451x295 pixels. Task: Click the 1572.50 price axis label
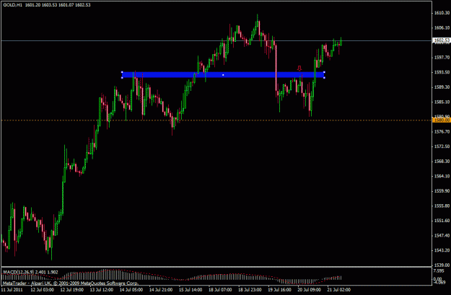tap(442, 146)
